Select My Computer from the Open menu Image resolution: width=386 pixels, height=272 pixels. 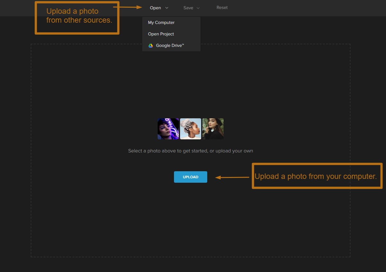tap(161, 23)
